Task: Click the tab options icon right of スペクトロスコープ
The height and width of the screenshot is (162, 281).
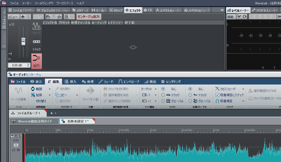Action: (222, 10)
